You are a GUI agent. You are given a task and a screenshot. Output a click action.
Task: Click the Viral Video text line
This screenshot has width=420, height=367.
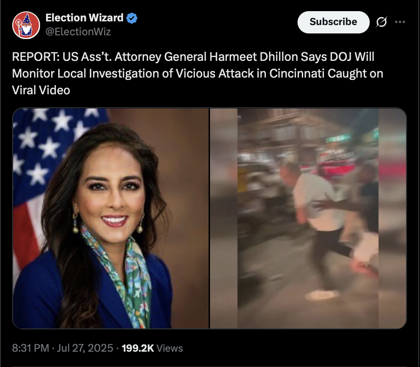pos(41,90)
